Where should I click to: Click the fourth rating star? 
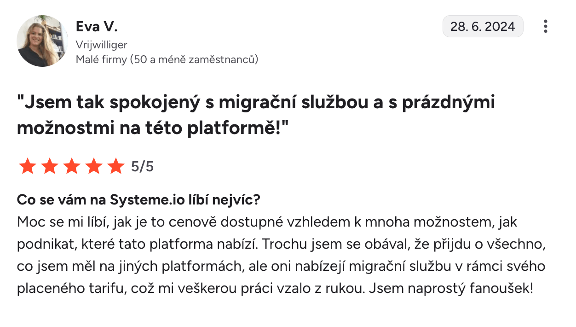click(x=94, y=166)
